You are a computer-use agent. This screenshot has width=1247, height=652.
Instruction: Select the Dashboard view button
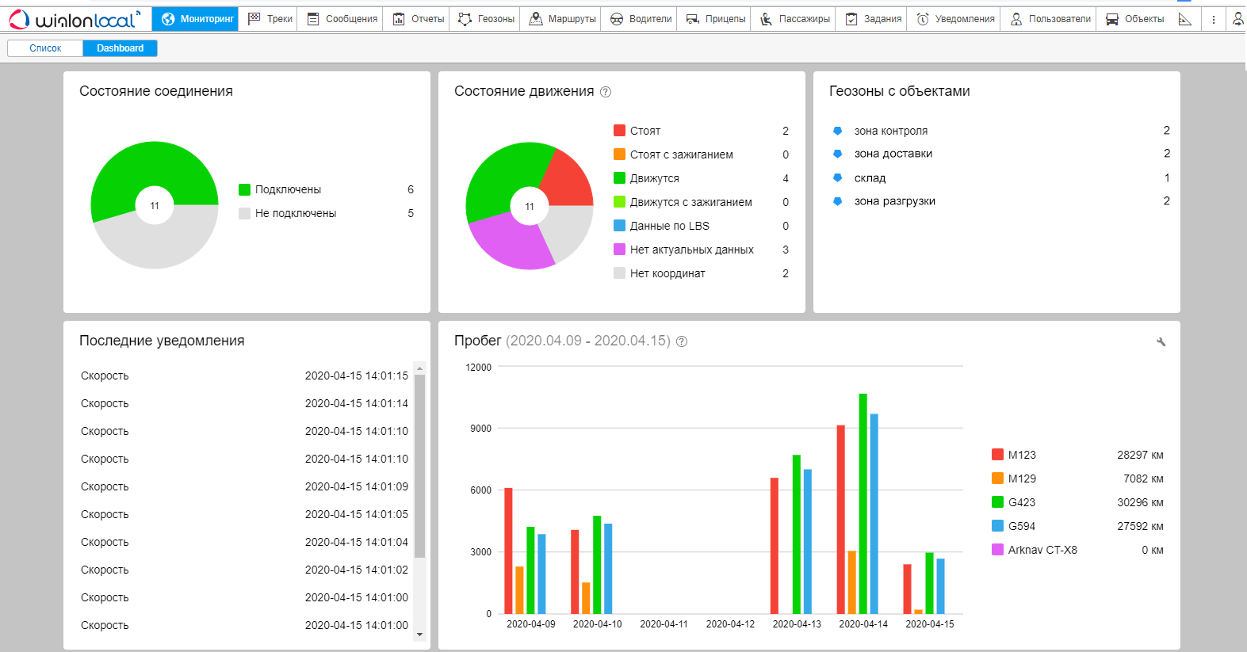coord(120,48)
